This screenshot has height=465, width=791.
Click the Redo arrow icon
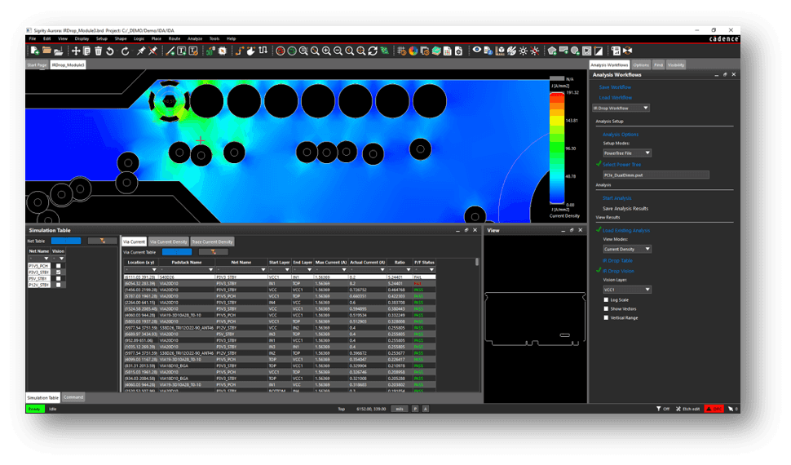125,51
